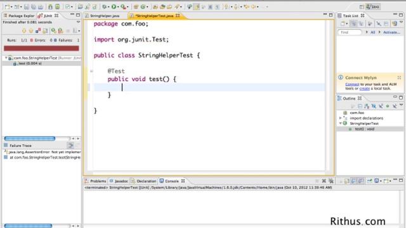The image size is (406, 228).
Task: Click Pin Console icon in Console toolbar
Action: click(x=369, y=180)
